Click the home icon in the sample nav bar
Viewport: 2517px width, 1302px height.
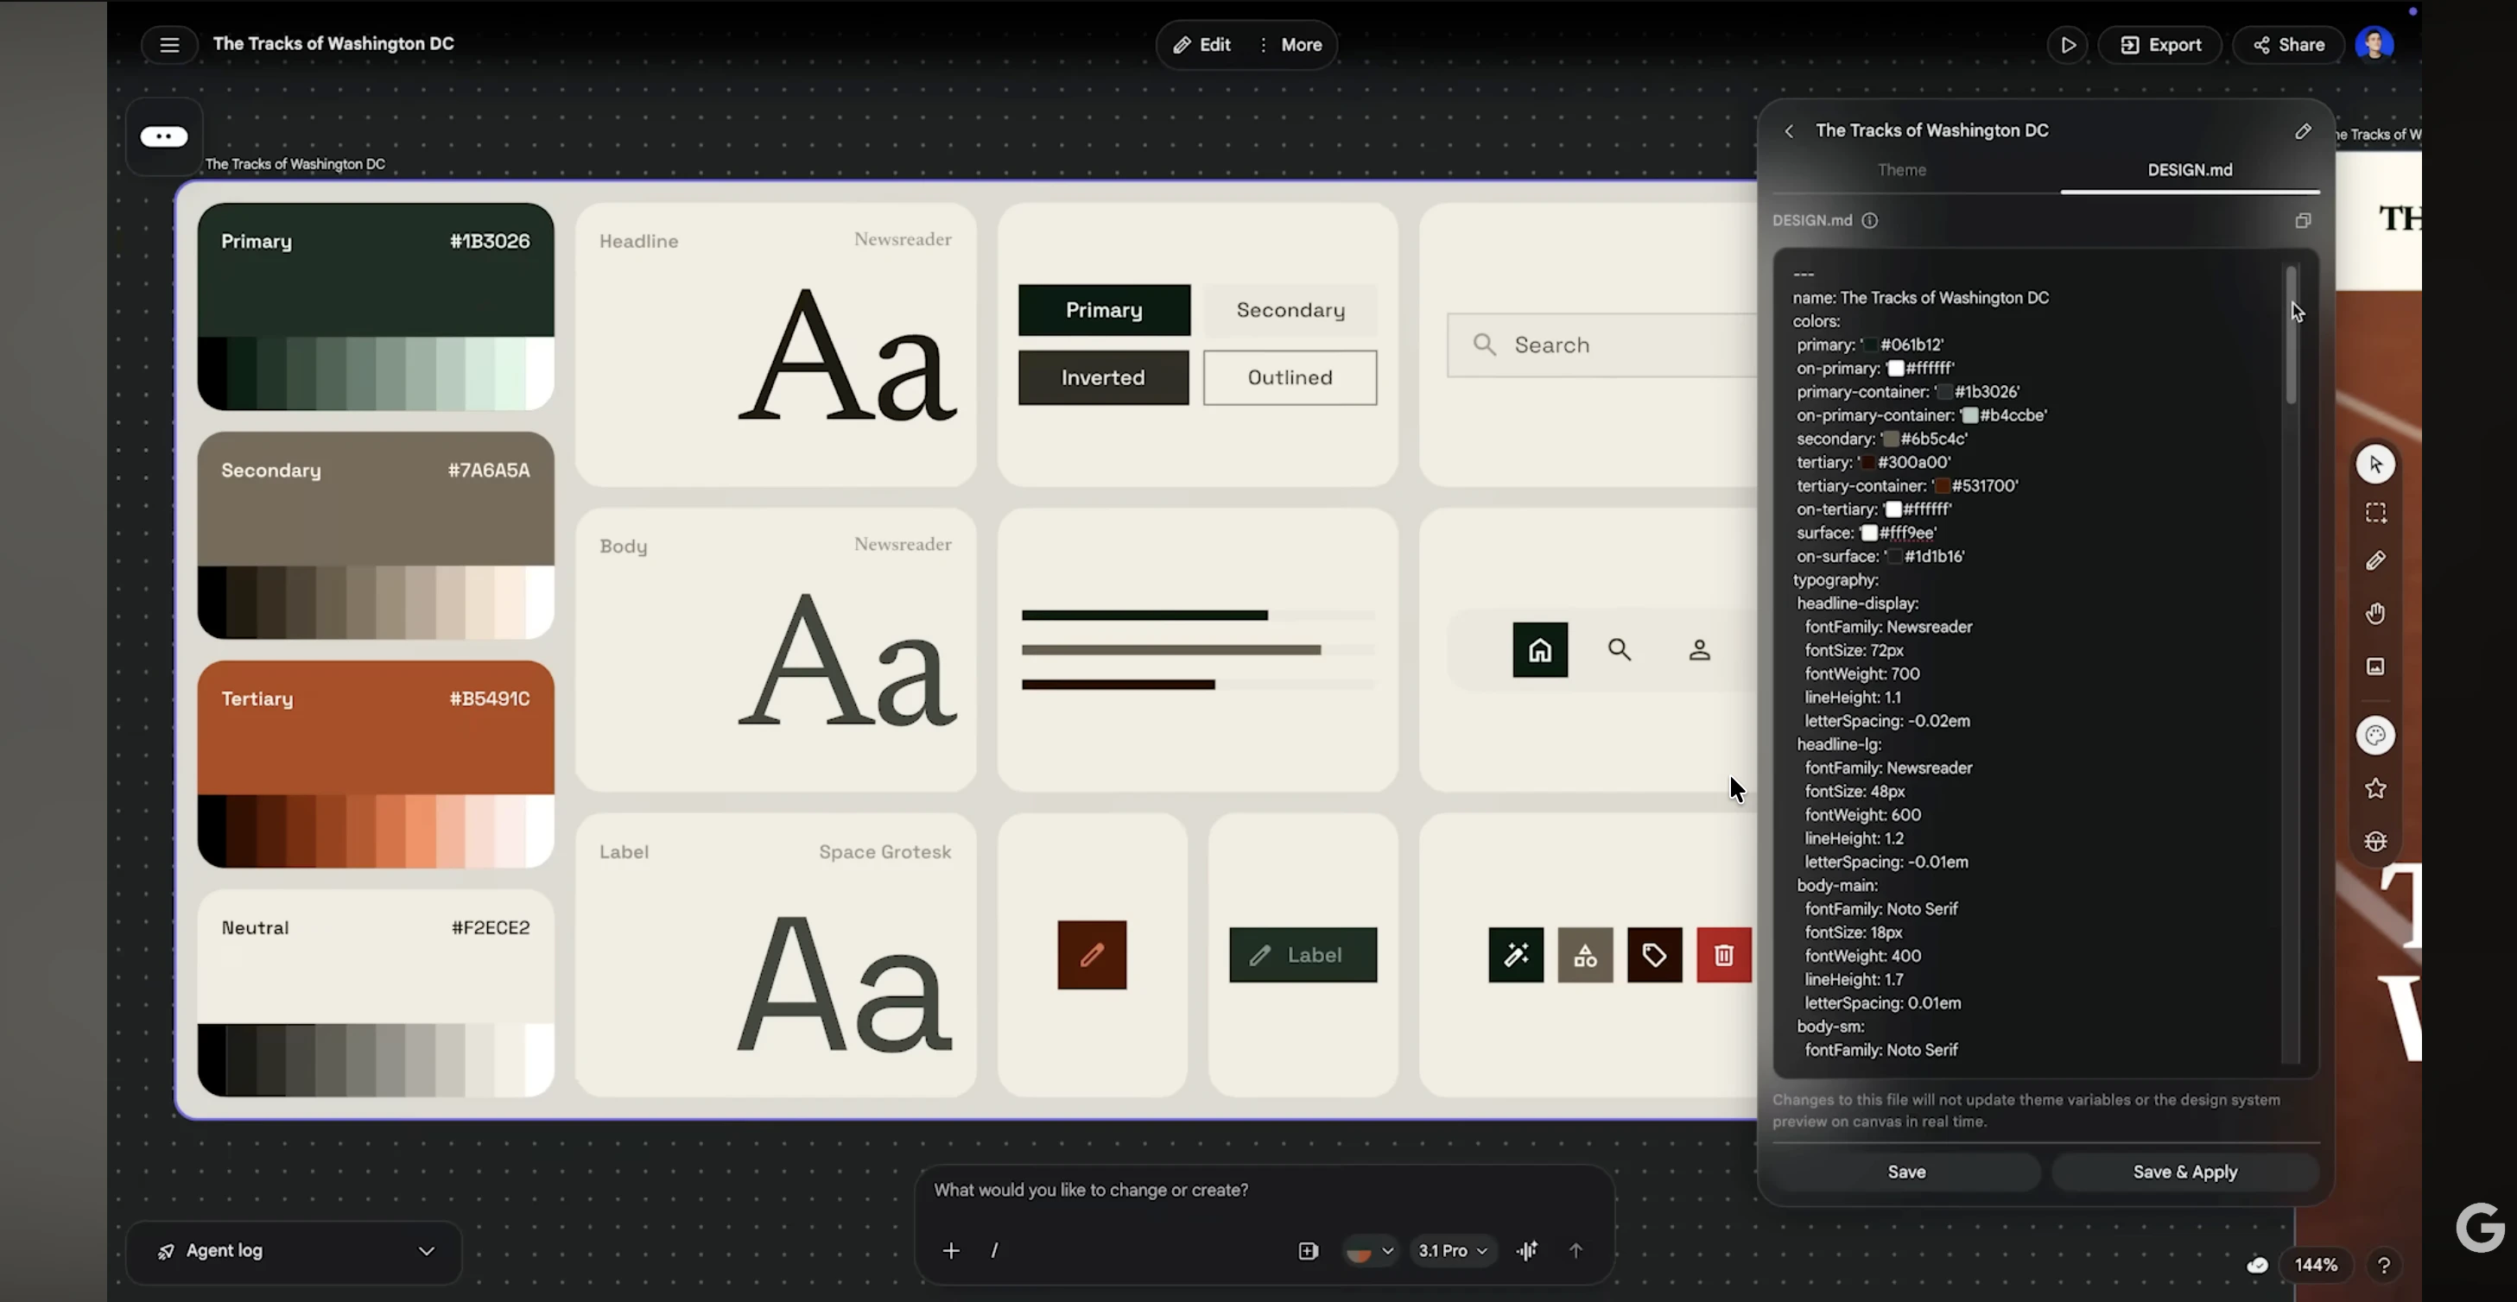click(x=1540, y=649)
